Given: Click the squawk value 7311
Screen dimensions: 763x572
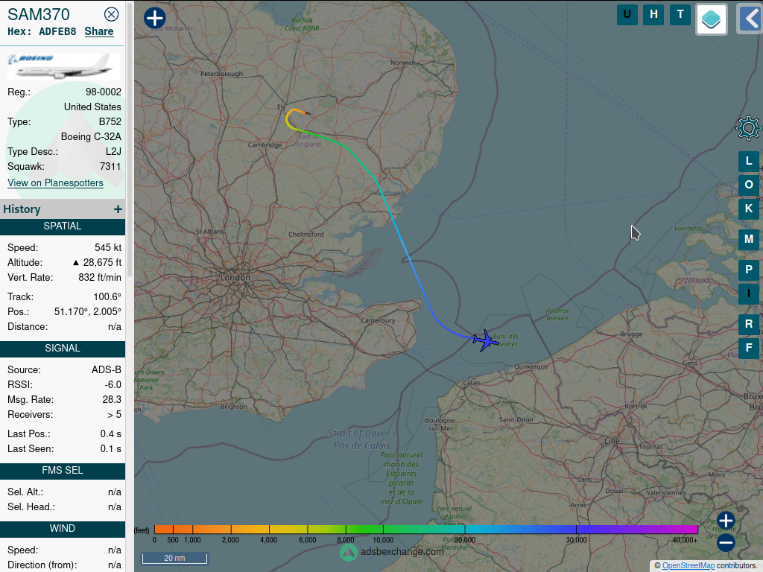Looking at the screenshot, I should (x=110, y=166).
